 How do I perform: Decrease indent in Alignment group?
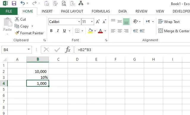[135, 31]
